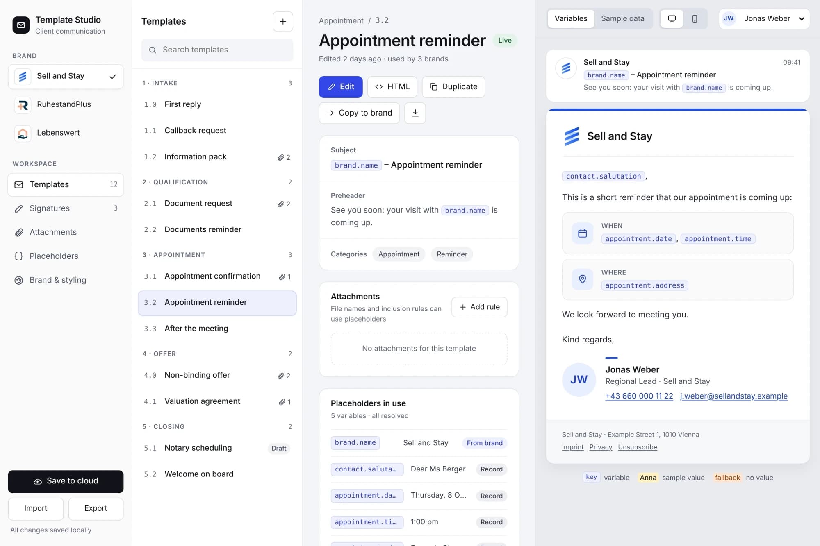Open Signatures via its pen icon

(18, 208)
